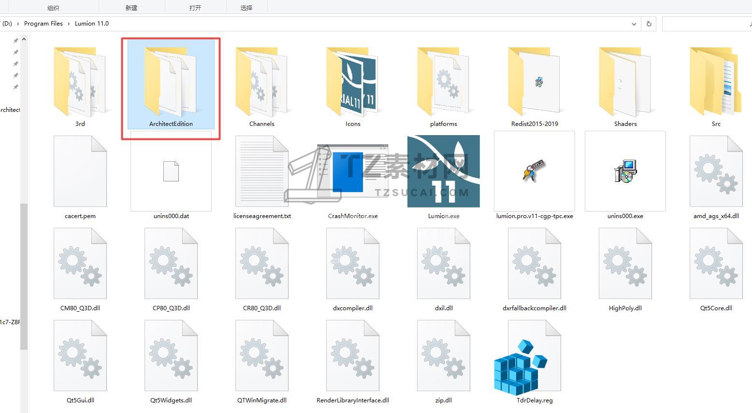Screen dimensions: 752x413
Task: Open the 新建 ribbon group
Action: (131, 8)
